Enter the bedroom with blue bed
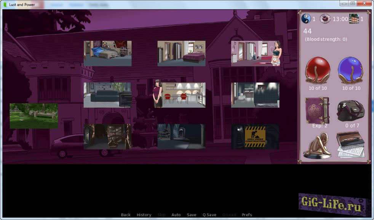Image resolution: width=374 pixels, height=220 pixels. [107, 53]
